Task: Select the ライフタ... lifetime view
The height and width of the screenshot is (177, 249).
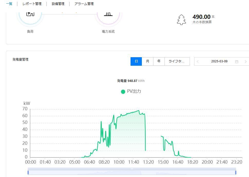Action: pyautogui.click(x=177, y=61)
